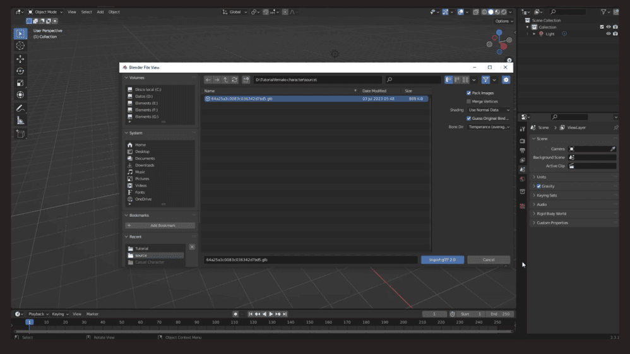Select the .glb file in the list
630x354 pixels.
(x=242, y=99)
